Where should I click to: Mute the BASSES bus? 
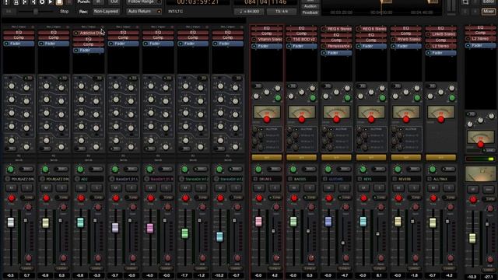tap(294, 188)
